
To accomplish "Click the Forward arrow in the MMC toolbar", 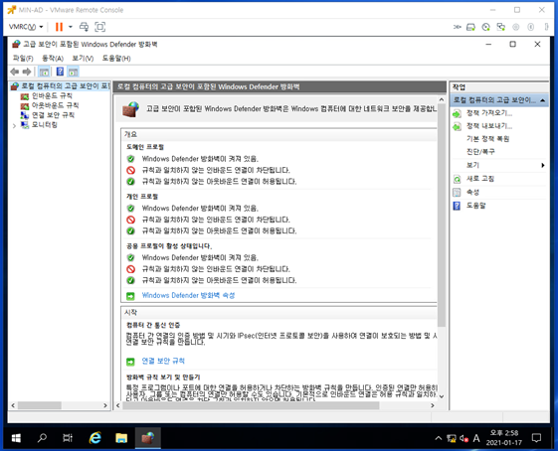I will (x=27, y=72).
